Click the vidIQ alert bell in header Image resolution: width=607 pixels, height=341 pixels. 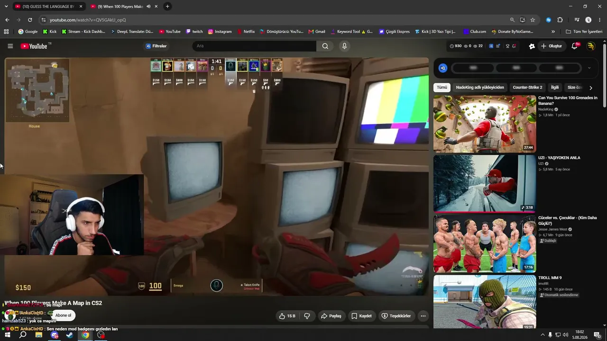514,46
